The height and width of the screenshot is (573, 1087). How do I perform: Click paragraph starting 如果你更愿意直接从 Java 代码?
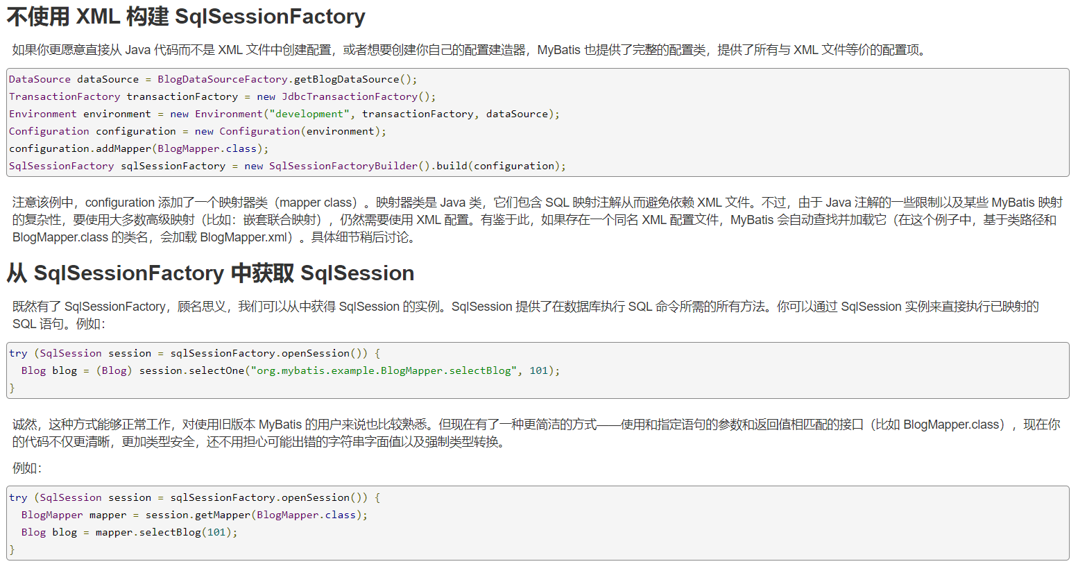click(470, 50)
